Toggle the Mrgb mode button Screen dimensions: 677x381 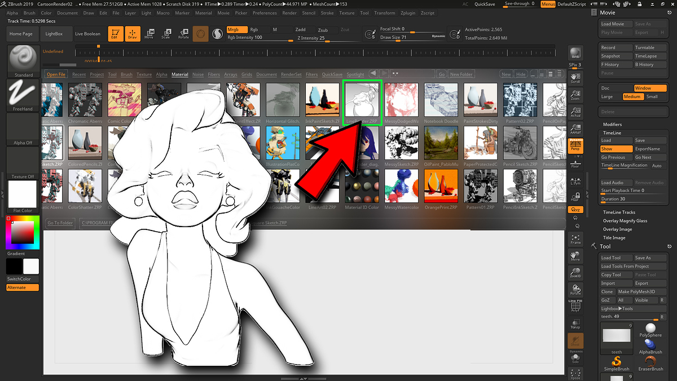[x=236, y=29]
